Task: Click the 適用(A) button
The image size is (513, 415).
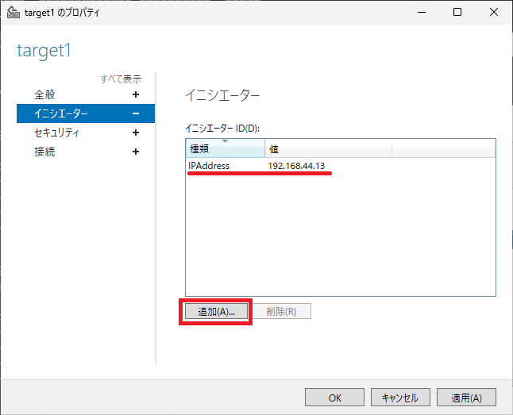Action: (466, 398)
